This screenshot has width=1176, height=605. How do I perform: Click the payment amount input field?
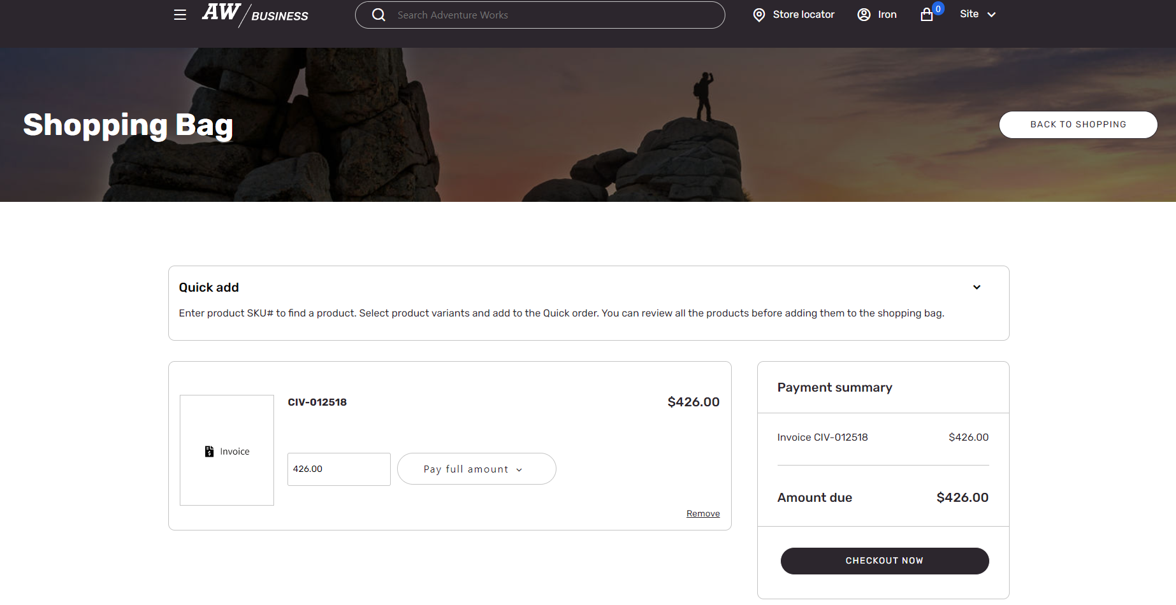coord(338,469)
